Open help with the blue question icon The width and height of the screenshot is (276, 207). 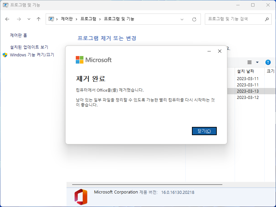pyautogui.click(x=268, y=62)
